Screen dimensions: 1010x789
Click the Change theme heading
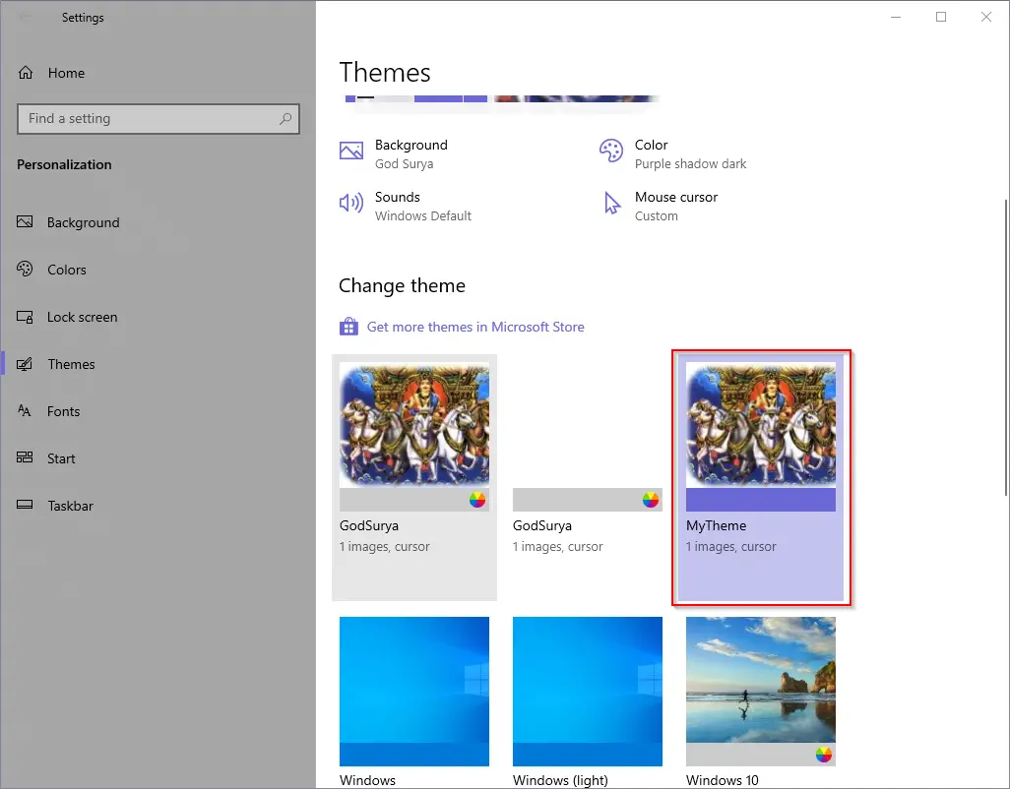pyautogui.click(x=402, y=285)
